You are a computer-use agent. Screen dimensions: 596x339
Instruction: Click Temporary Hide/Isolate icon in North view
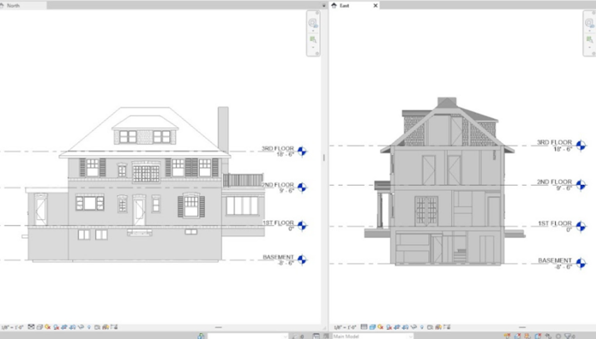81,327
